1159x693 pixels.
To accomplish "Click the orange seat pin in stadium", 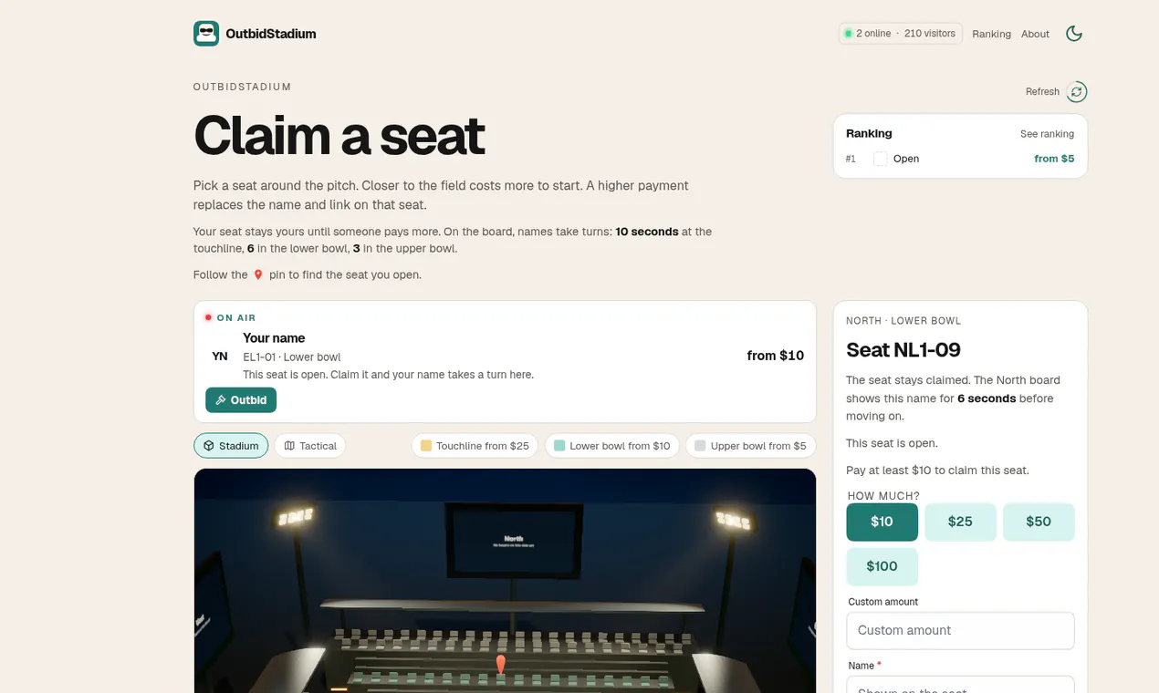I will click(x=500, y=664).
